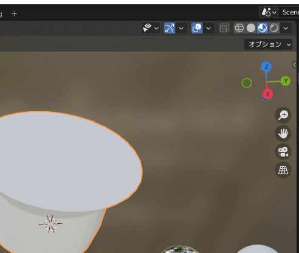Click the zoom view magnifier icon
The image size is (299, 253).
coord(283,115)
